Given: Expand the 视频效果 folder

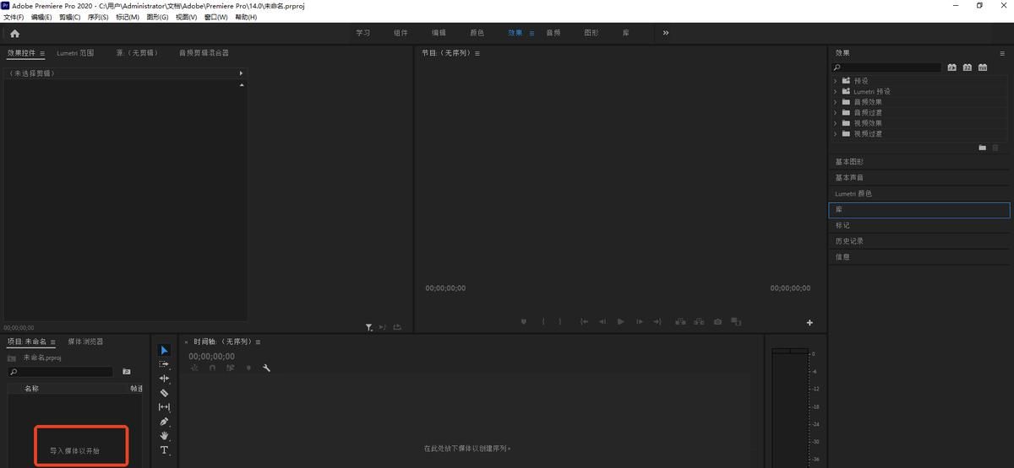Looking at the screenshot, I should [x=836, y=123].
